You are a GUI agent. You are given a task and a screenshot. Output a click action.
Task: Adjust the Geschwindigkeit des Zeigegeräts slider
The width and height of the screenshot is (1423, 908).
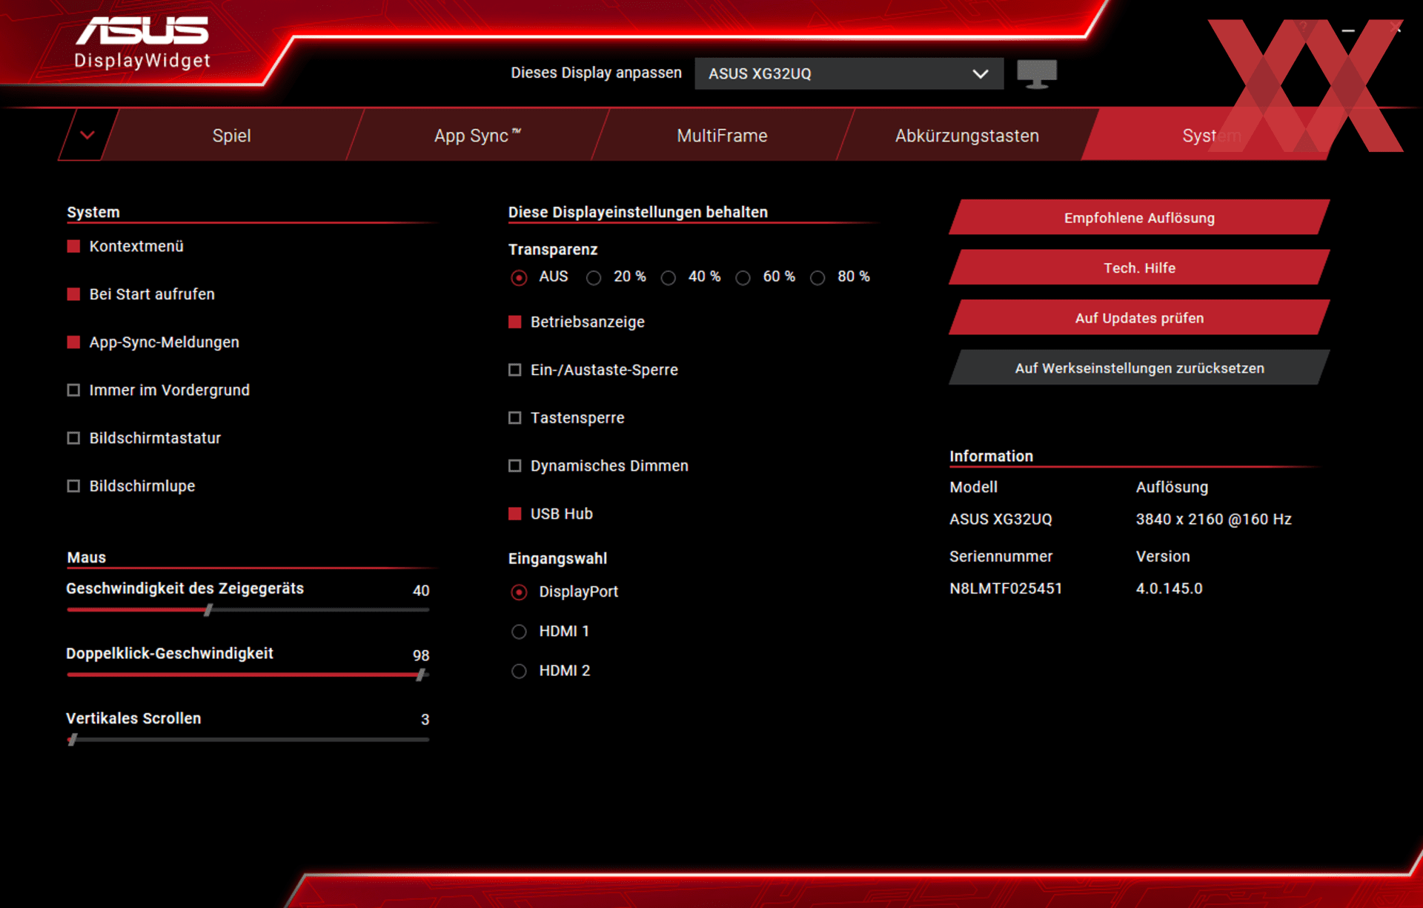click(248, 610)
